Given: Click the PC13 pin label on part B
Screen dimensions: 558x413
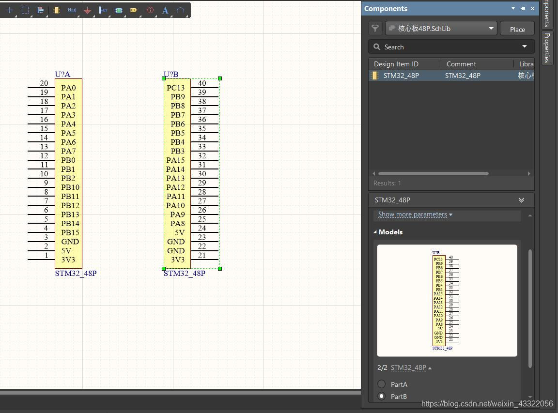Looking at the screenshot, I should pos(175,88).
